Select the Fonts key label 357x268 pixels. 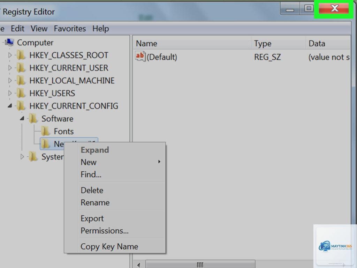[64, 132]
